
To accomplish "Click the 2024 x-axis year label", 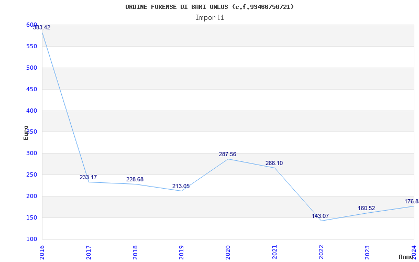I will pos(414,253).
